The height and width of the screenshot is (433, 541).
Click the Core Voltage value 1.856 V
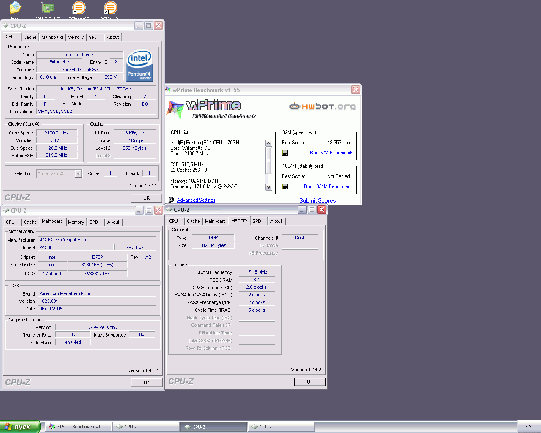pyautogui.click(x=109, y=77)
